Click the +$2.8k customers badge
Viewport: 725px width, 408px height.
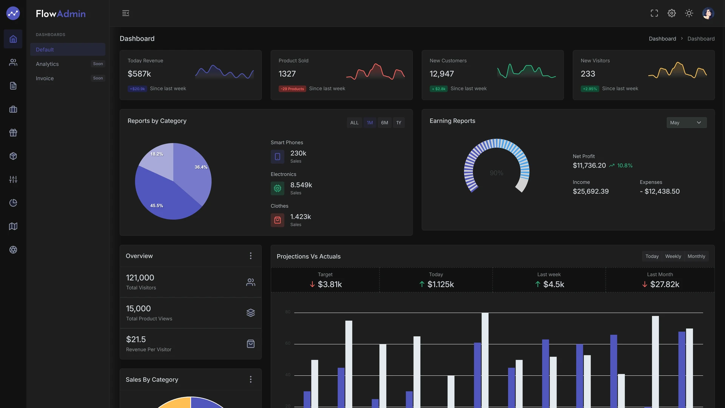point(439,89)
